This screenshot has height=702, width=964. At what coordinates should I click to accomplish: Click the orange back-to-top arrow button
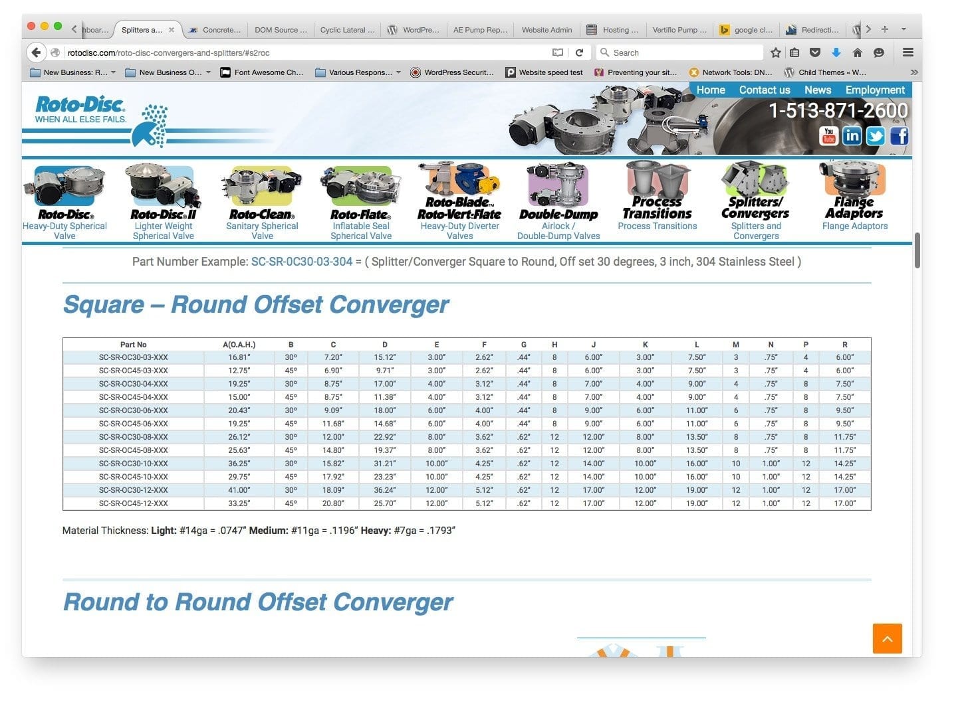(888, 638)
